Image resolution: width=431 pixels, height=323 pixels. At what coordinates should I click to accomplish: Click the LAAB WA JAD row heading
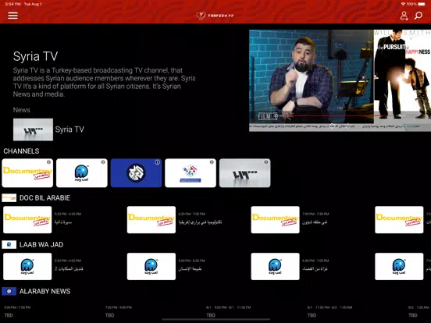[41, 244]
